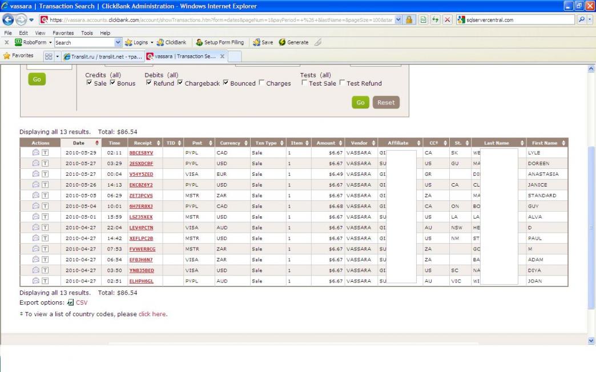
Task: Uncheck the Refund checkbox
Action: [149, 83]
